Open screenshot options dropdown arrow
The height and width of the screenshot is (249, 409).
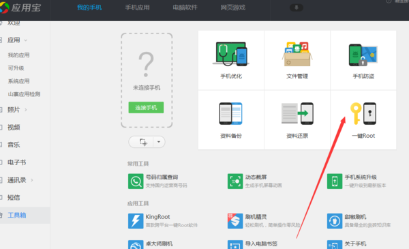pyautogui.click(x=159, y=142)
